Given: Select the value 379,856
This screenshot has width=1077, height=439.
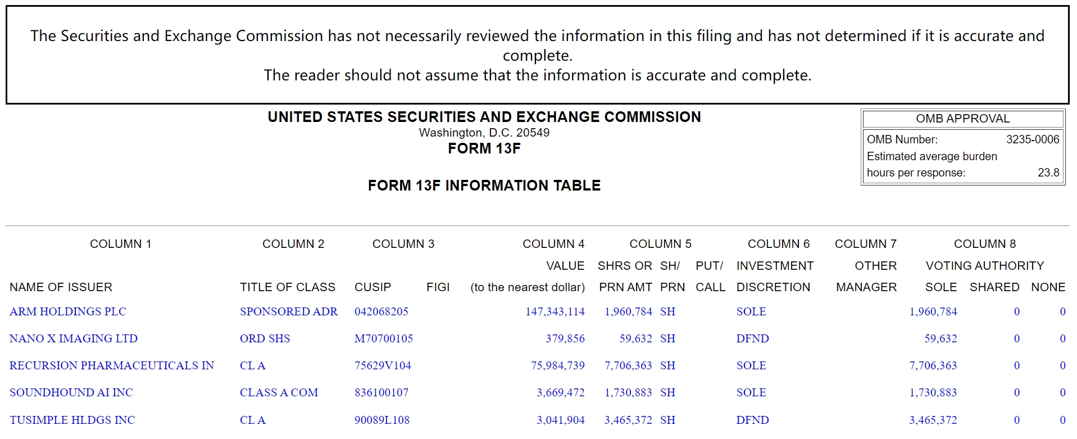Looking at the screenshot, I should click(x=565, y=338).
